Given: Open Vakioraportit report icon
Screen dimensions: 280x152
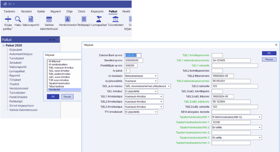Looking at the screenshot, I should pos(31,19).
